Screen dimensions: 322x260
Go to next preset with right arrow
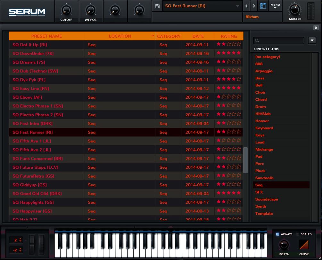(x=254, y=6)
